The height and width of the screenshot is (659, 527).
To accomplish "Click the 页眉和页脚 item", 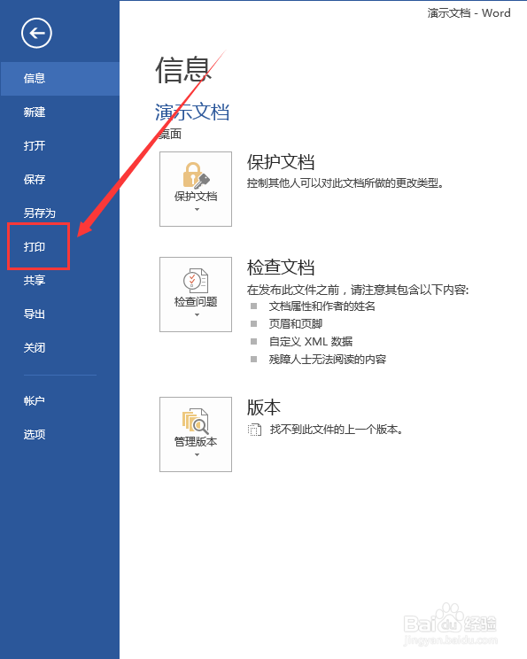I will point(296,324).
